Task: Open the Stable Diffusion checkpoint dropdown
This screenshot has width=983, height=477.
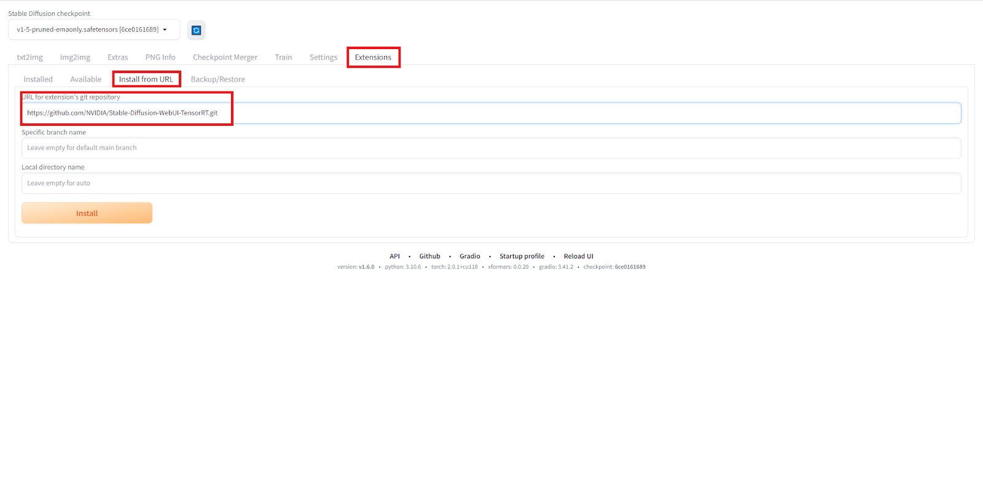Action: [x=94, y=29]
